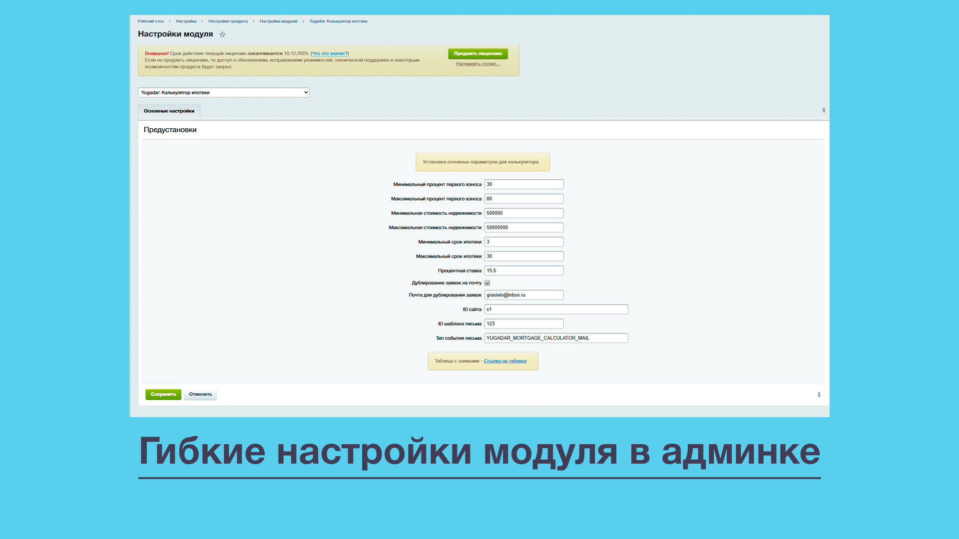Go to Настройки модулей breadcrumb link
Viewport: 959px width, 539px height.
coord(278,21)
